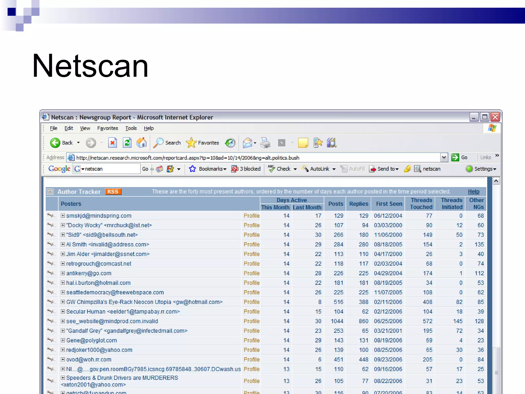Click the Research binoculars icon in toolbar
Image resolution: width=525 pixels, height=394 pixels.
(332, 143)
